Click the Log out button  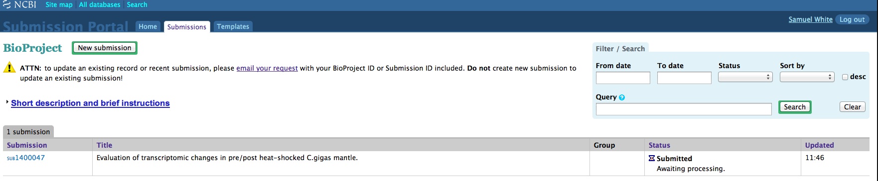click(x=852, y=19)
